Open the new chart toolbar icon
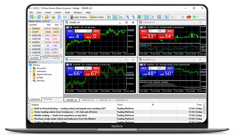Viewport: 237px width, 140px height. [x=31, y=17]
